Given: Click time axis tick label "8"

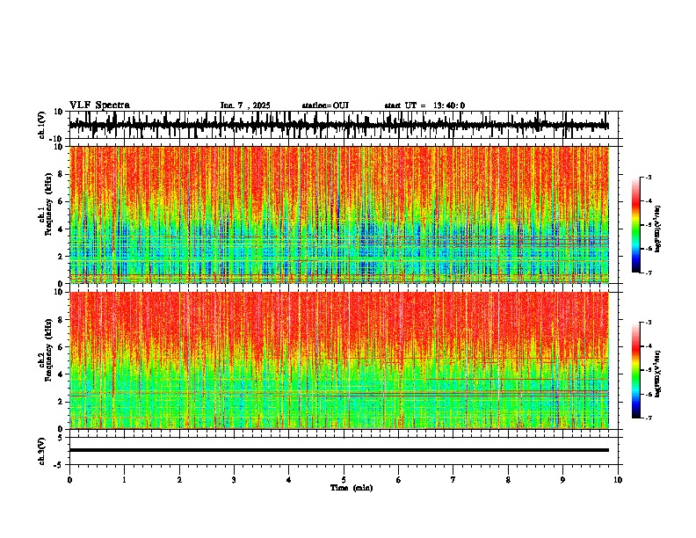Looking at the screenshot, I should pos(508,480).
